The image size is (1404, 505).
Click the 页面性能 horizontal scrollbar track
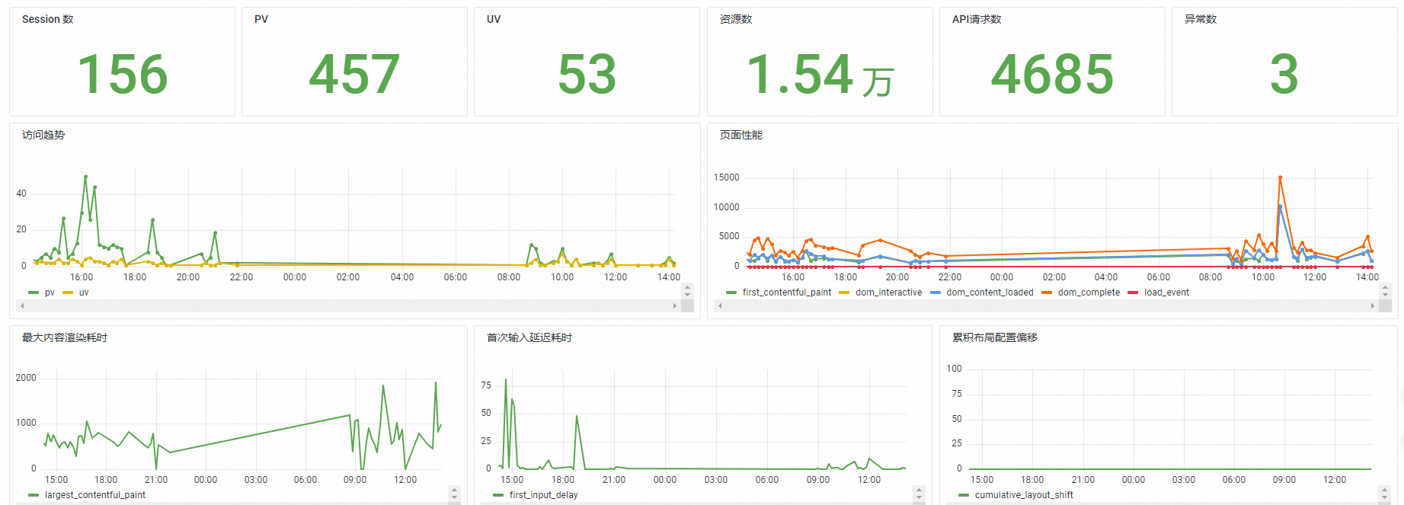click(1046, 305)
